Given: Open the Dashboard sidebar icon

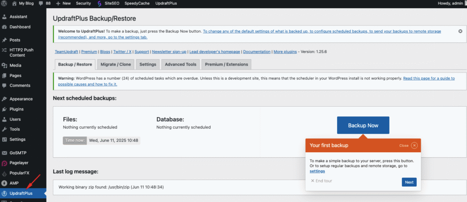Looking at the screenshot, I should tap(5, 27).
